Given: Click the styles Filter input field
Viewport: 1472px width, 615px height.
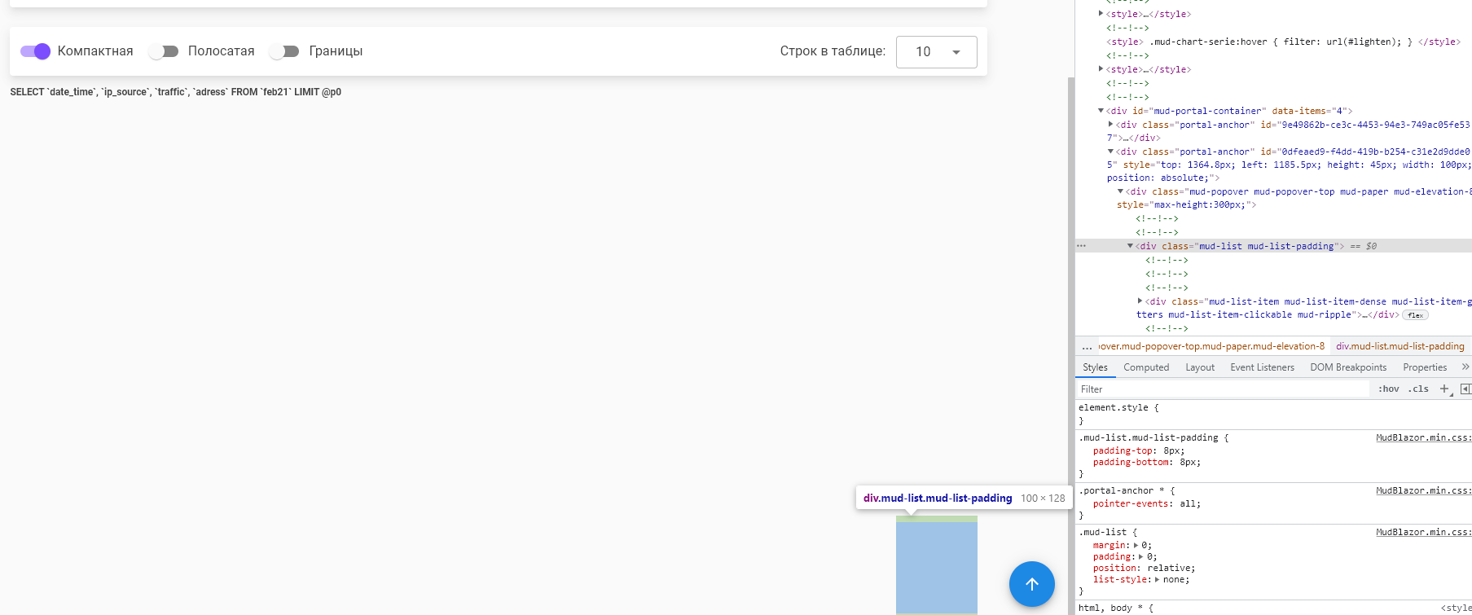Looking at the screenshot, I should click(1224, 389).
